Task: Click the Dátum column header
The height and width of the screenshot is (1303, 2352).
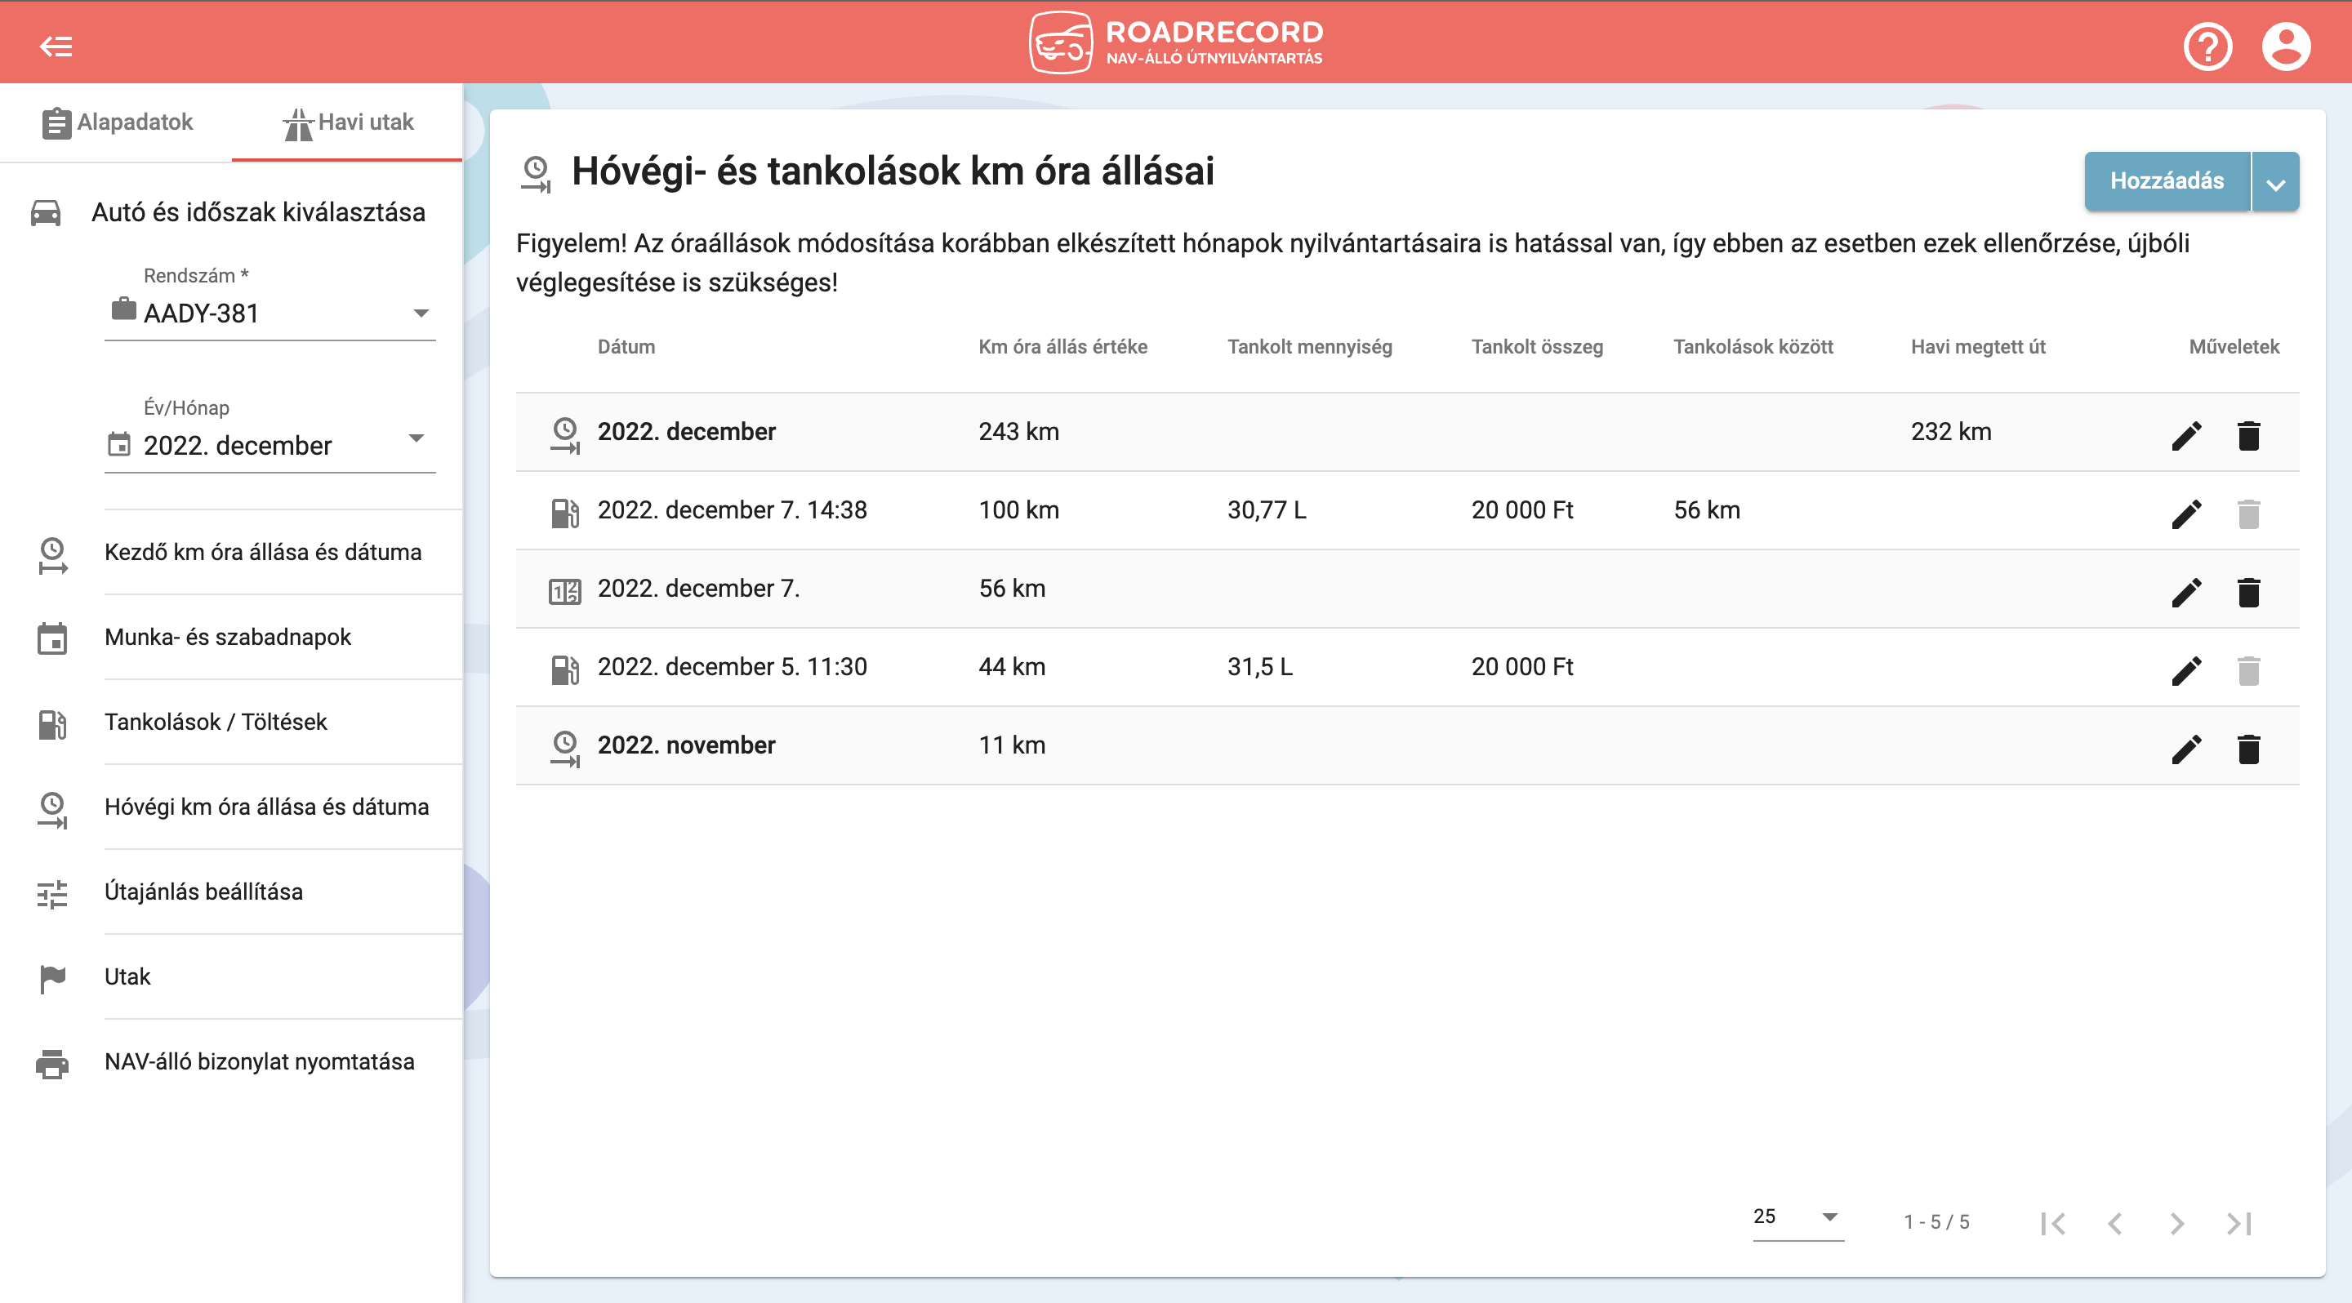Action: click(x=626, y=347)
